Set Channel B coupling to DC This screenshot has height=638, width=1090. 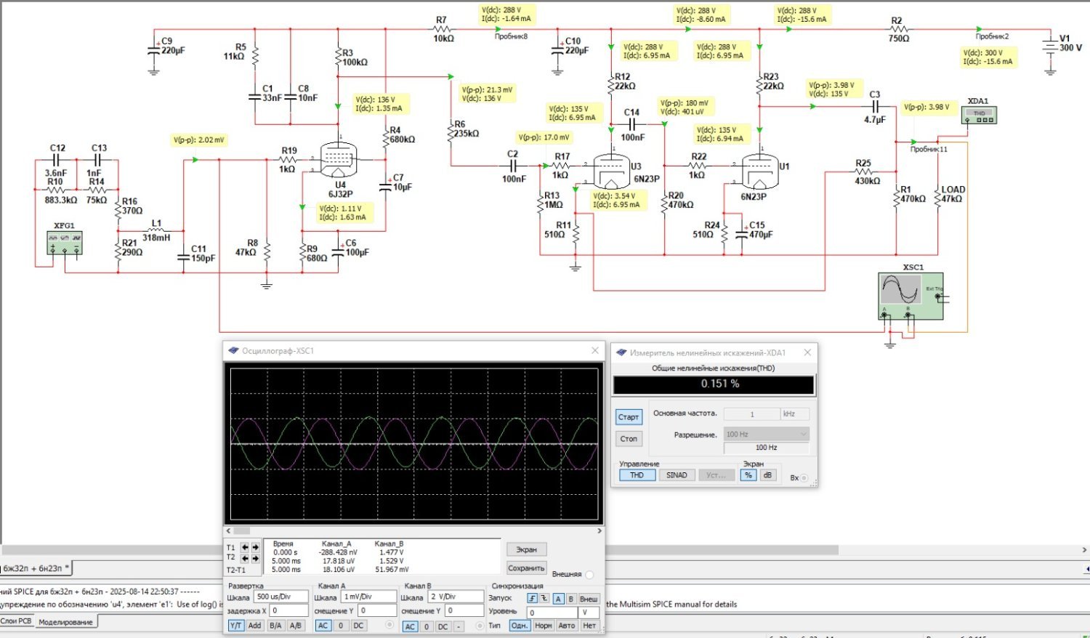coord(443,626)
